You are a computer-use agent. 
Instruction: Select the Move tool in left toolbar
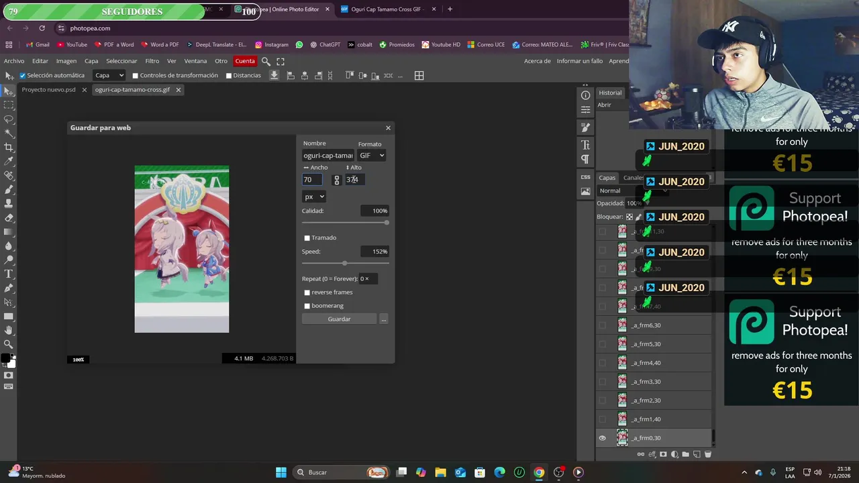(x=9, y=91)
